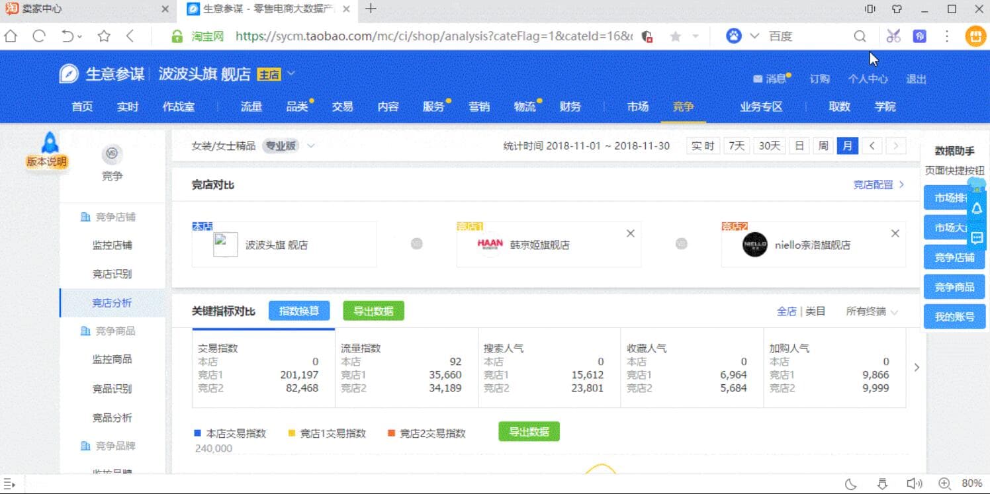Reload the page with the refresh icon
This screenshot has height=494, width=990.
39,36
